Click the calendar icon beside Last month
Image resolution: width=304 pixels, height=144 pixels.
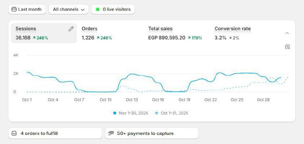(14, 9)
